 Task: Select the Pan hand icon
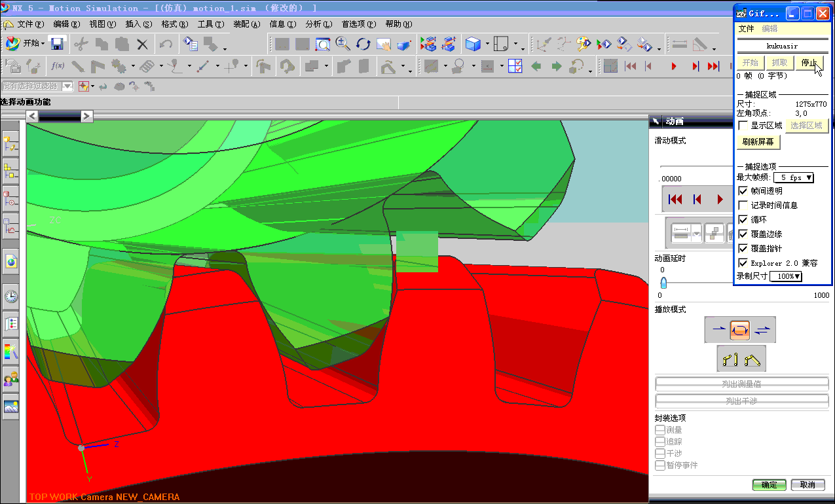coord(383,44)
